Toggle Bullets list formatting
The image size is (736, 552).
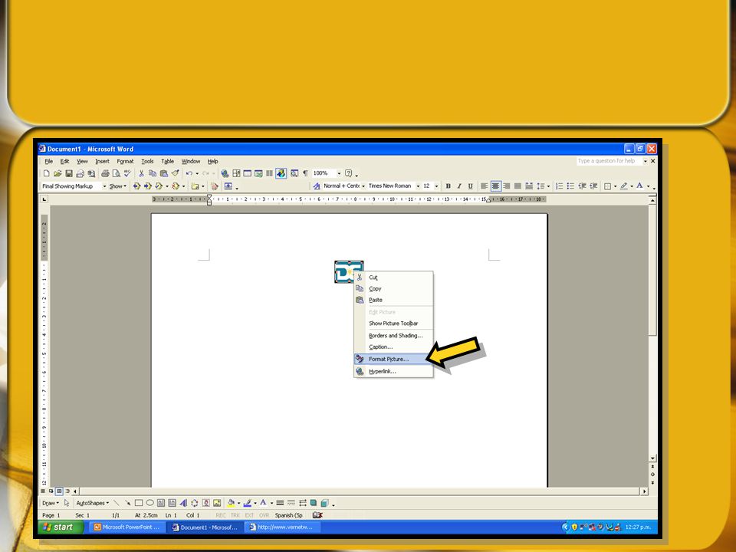(570, 186)
